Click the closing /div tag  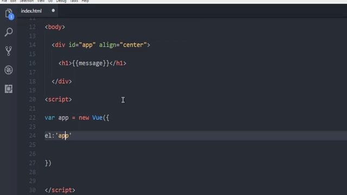click(x=62, y=81)
